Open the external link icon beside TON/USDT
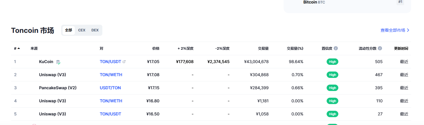424x125 pixels. coord(124,62)
